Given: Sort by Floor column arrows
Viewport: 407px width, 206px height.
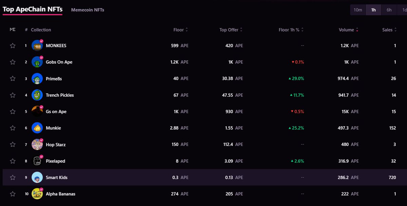Looking at the screenshot, I should coord(187,30).
